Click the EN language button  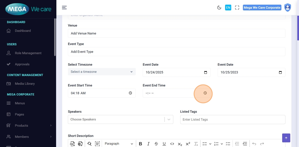pyautogui.click(x=228, y=8)
